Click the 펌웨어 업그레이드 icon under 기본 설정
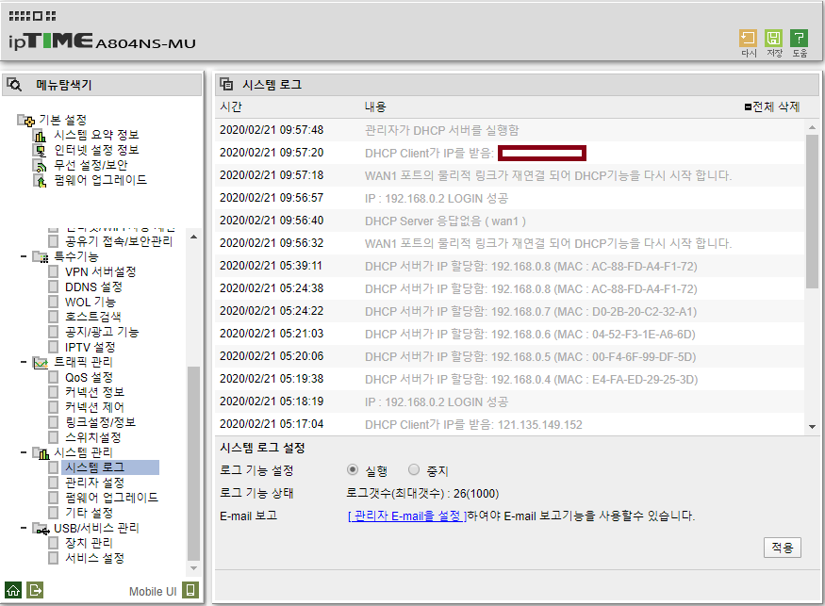Screen dimensions: 825x606 pos(40,181)
